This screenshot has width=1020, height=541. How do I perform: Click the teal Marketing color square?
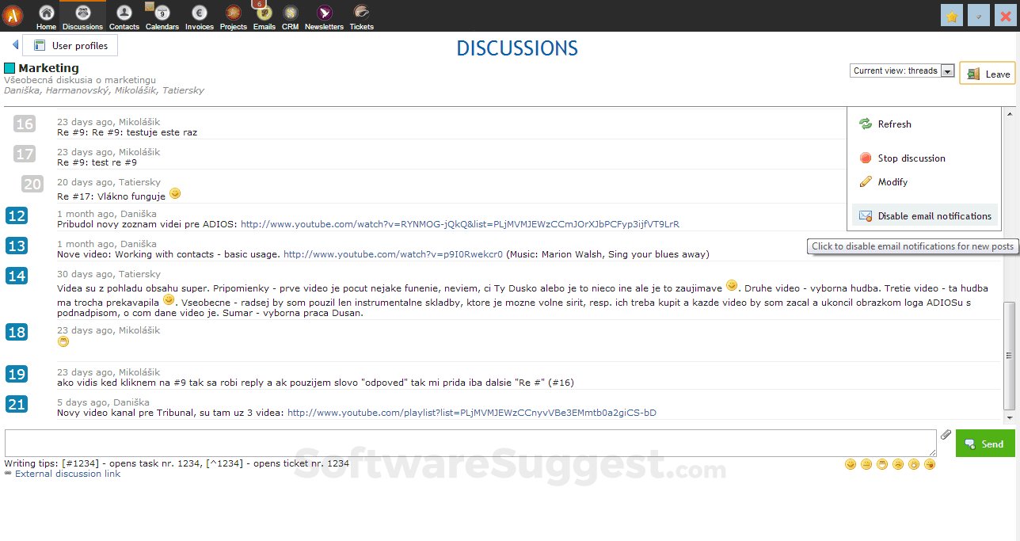[10, 68]
